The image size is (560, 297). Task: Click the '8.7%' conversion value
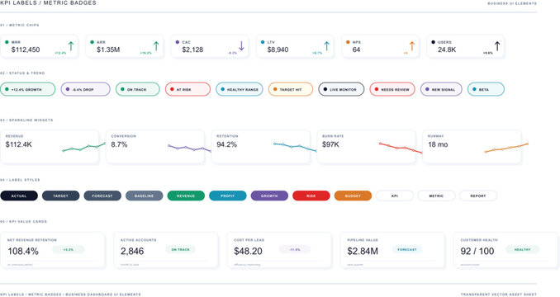[x=119, y=144]
